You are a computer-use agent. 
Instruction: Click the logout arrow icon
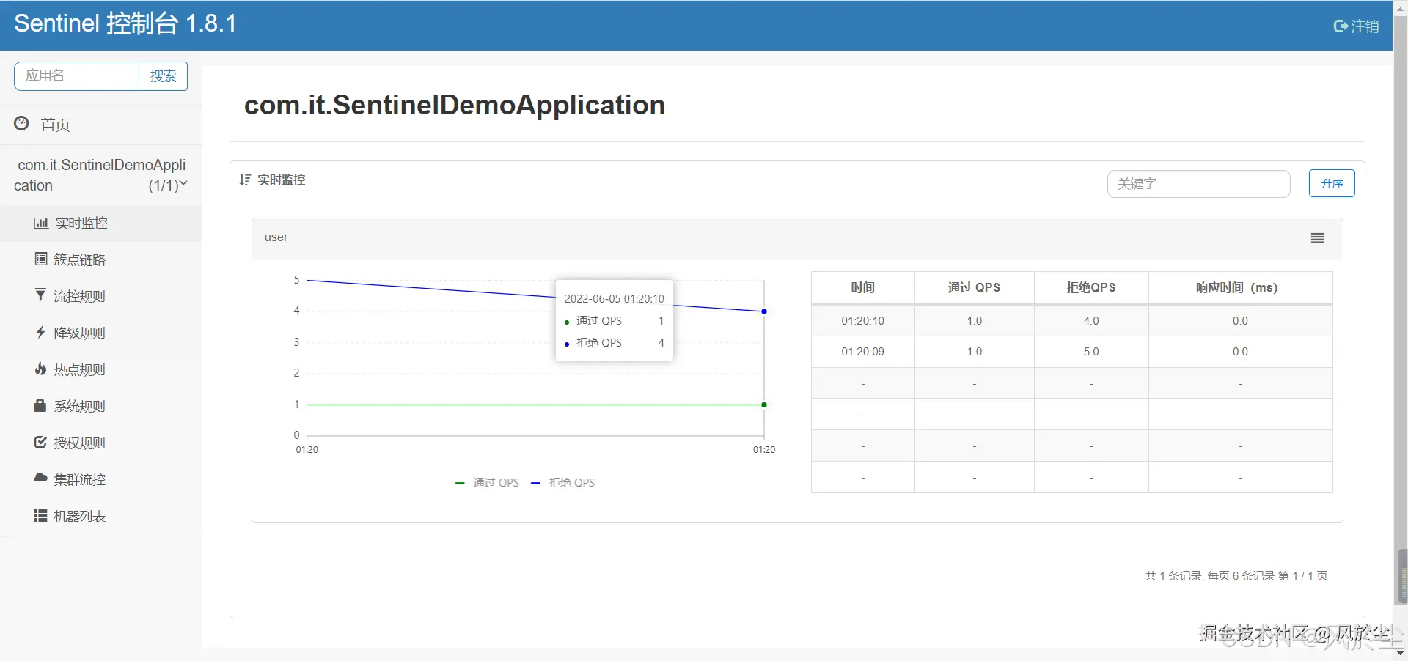click(x=1341, y=26)
